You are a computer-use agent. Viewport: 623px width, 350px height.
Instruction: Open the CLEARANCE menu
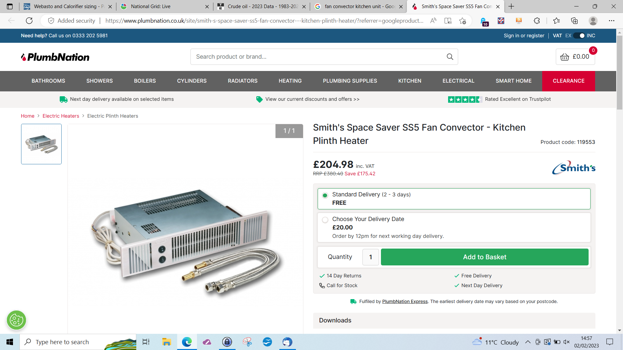point(568,81)
